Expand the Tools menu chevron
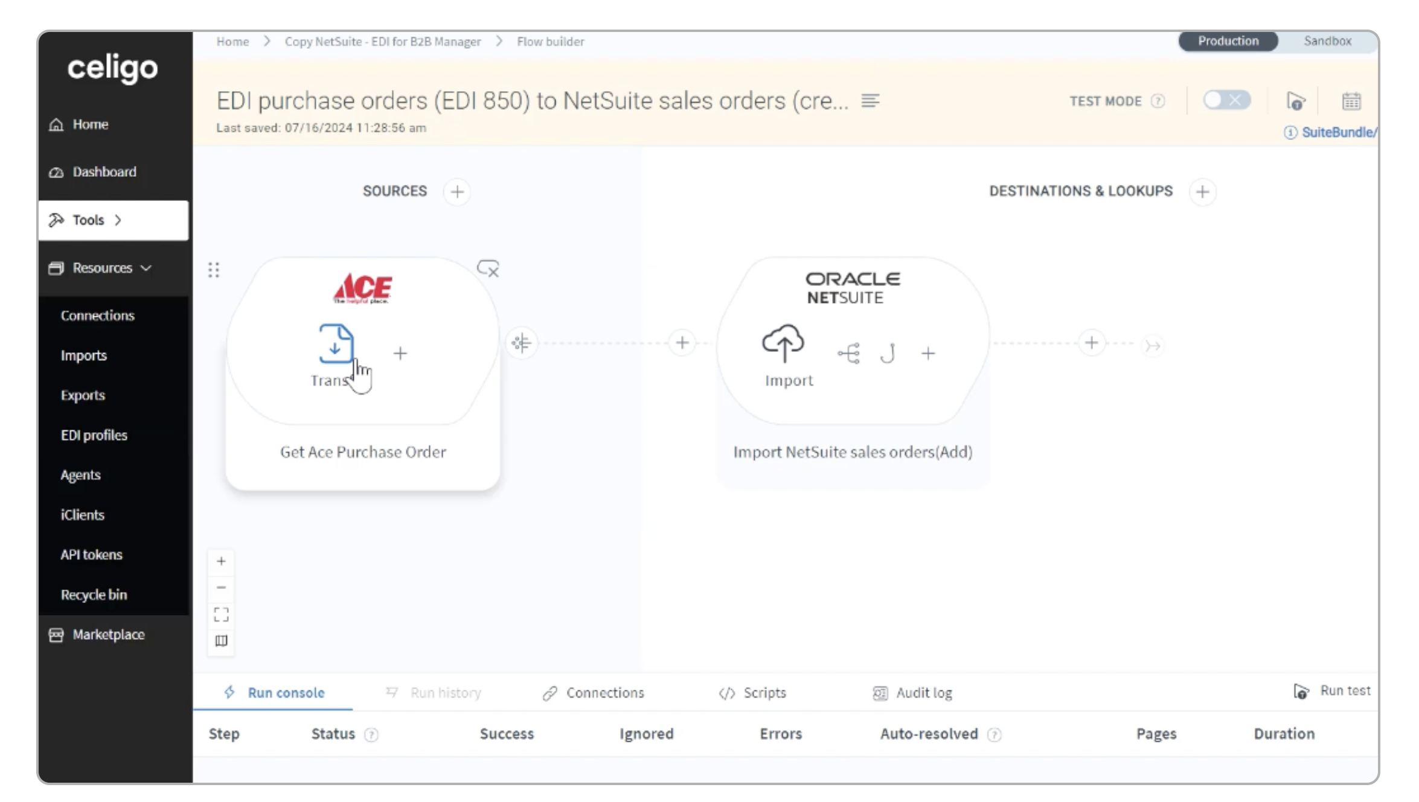The image size is (1419, 802). click(x=118, y=220)
